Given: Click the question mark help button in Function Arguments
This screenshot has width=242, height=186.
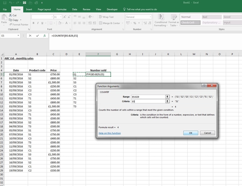Looking at the screenshot, I should (x=204, y=85).
